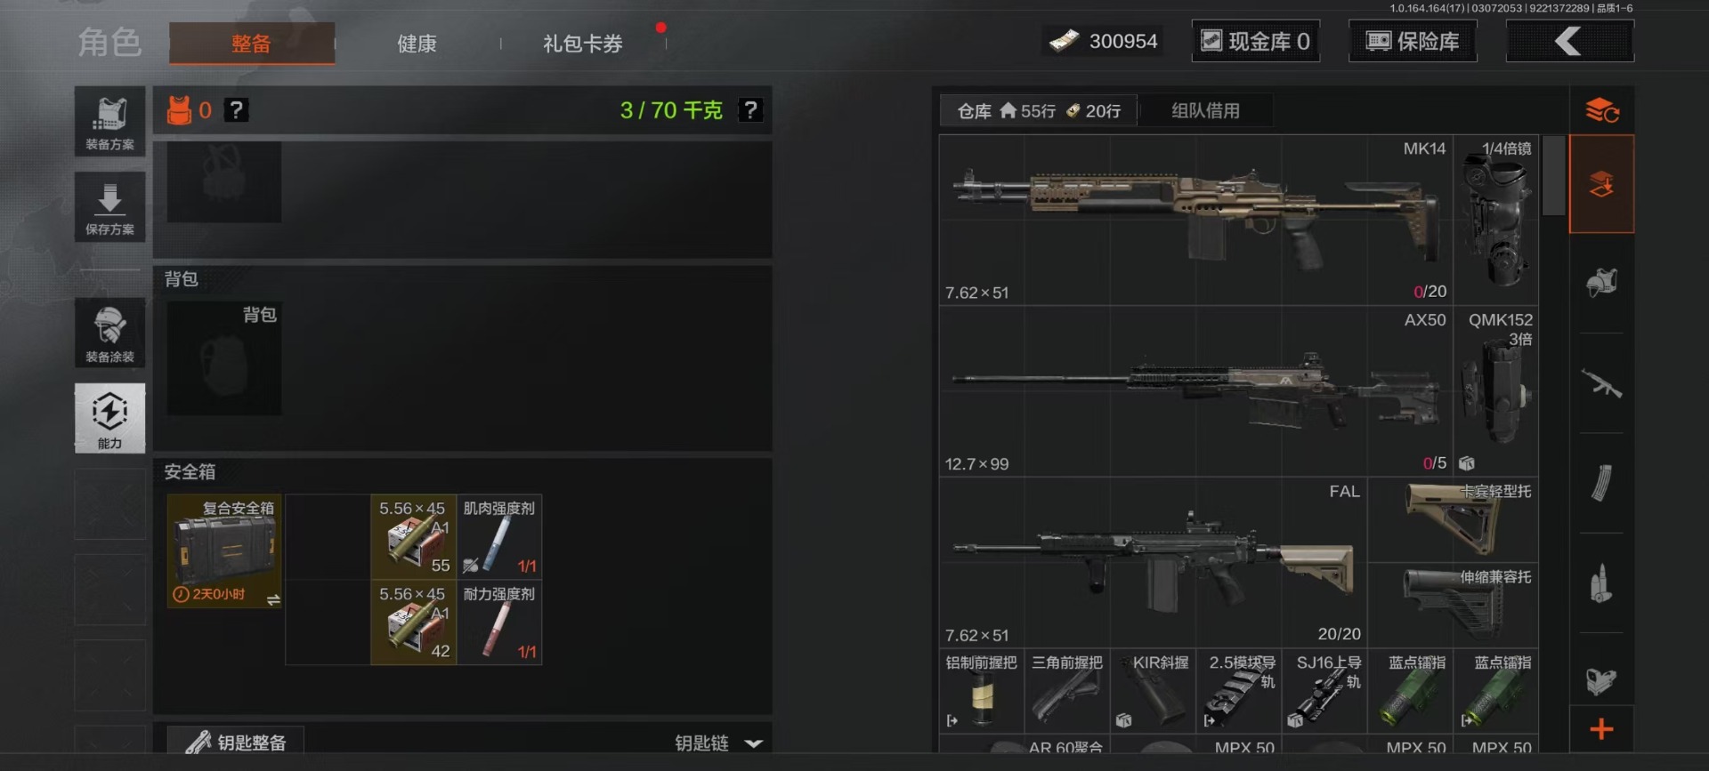Filter warehouse by magazine category
Image resolution: width=1709 pixels, height=771 pixels.
point(1601,483)
